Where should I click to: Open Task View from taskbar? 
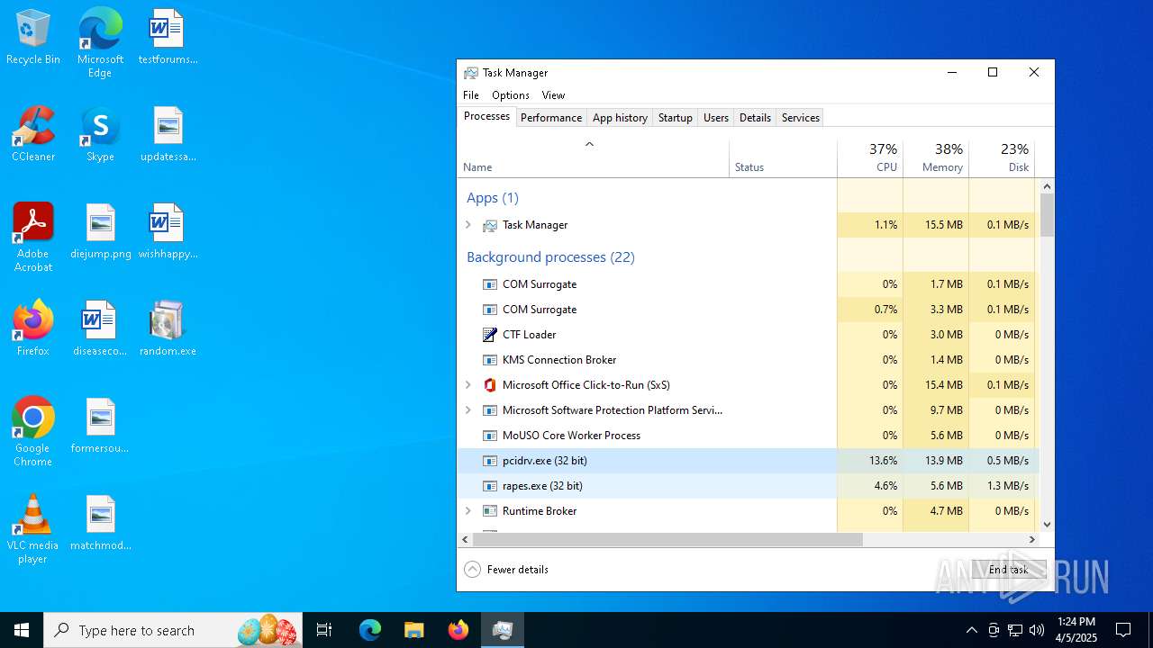(324, 630)
